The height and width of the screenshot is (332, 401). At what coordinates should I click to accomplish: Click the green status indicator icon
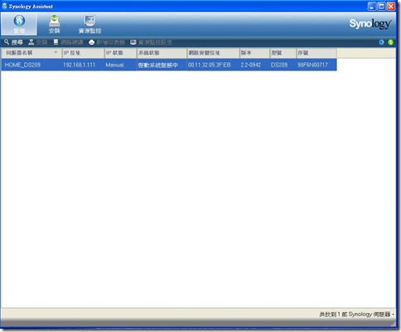click(x=390, y=42)
